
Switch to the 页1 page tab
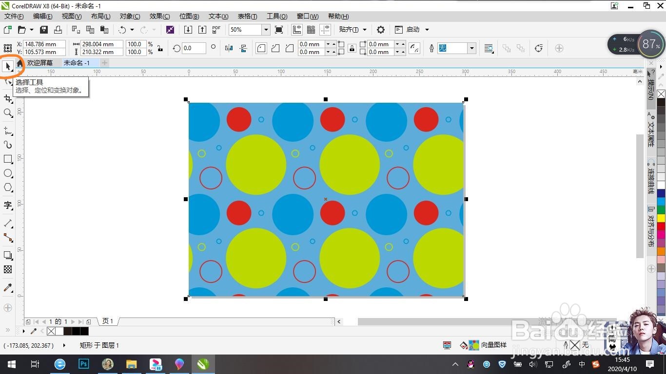pos(108,321)
